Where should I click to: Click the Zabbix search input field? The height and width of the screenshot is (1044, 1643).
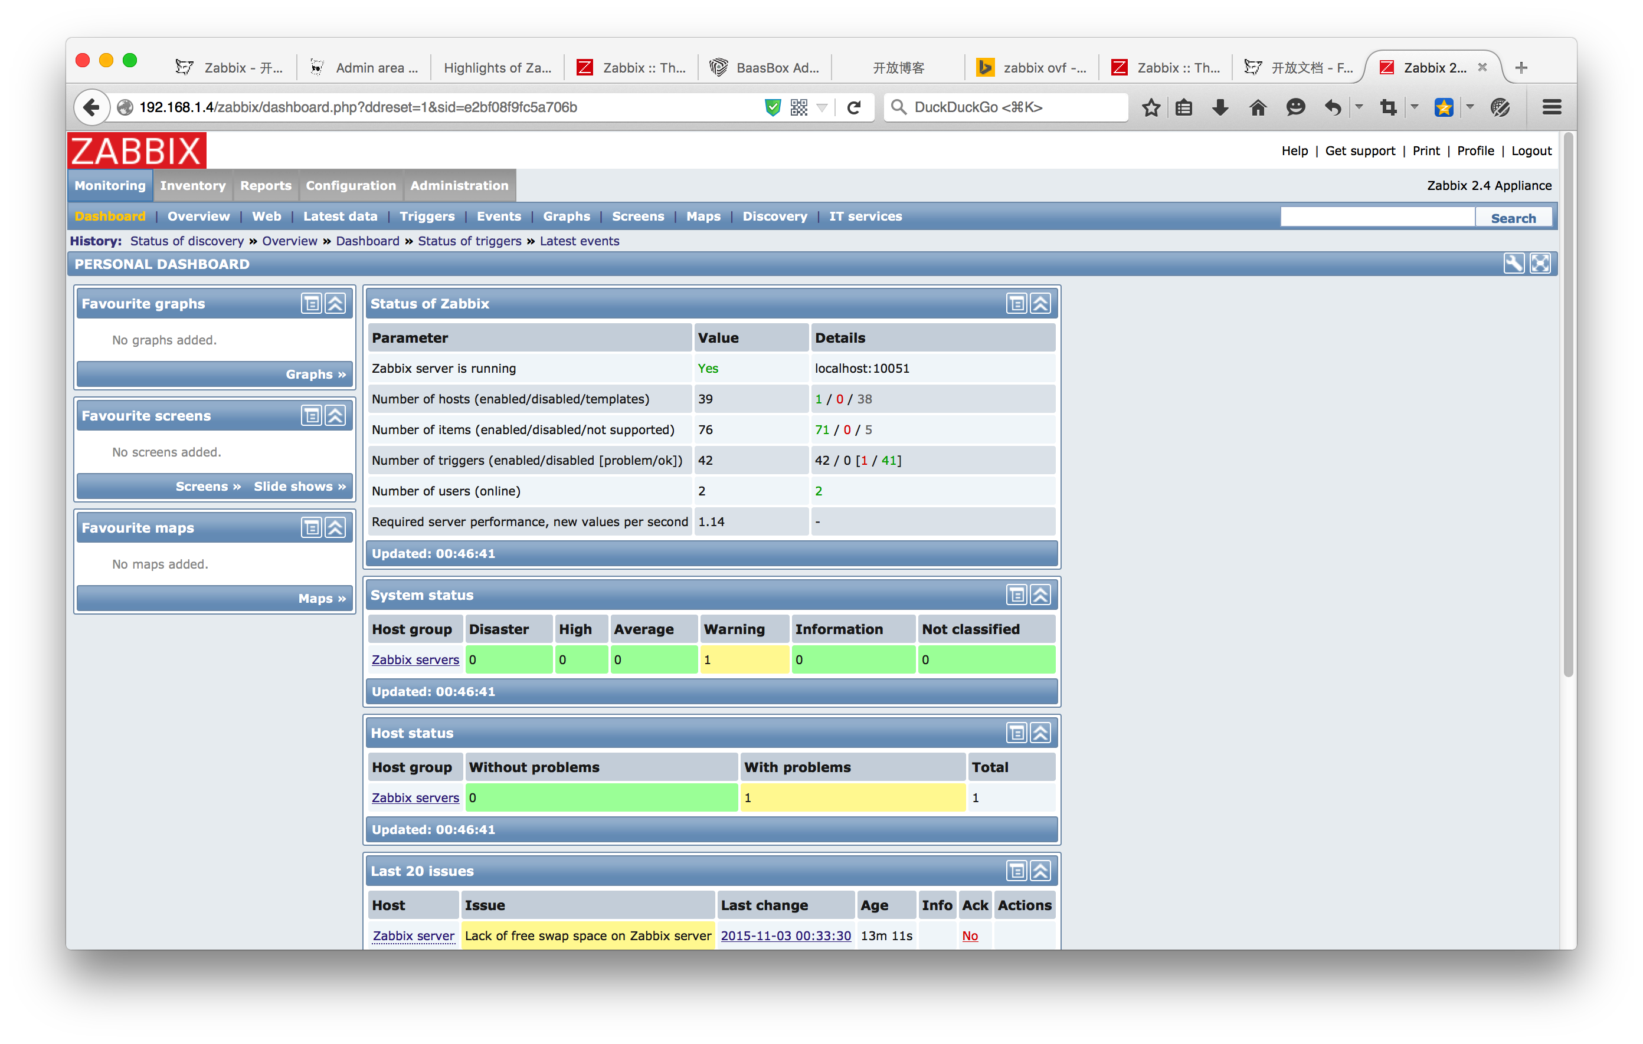(x=1377, y=217)
